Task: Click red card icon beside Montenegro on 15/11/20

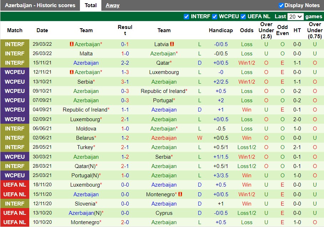Action: click(x=180, y=194)
